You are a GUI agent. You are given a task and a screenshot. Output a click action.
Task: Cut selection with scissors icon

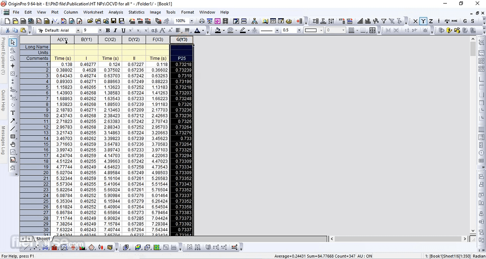[x=7, y=30]
